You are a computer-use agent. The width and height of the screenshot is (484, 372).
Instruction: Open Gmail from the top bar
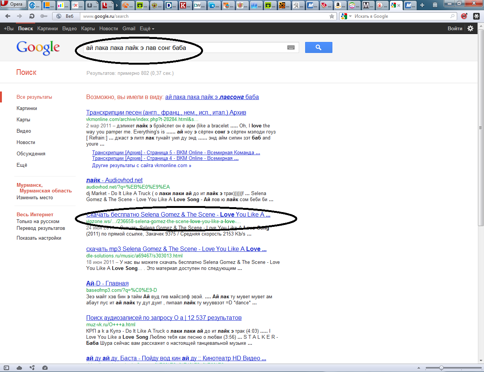[x=129, y=28]
